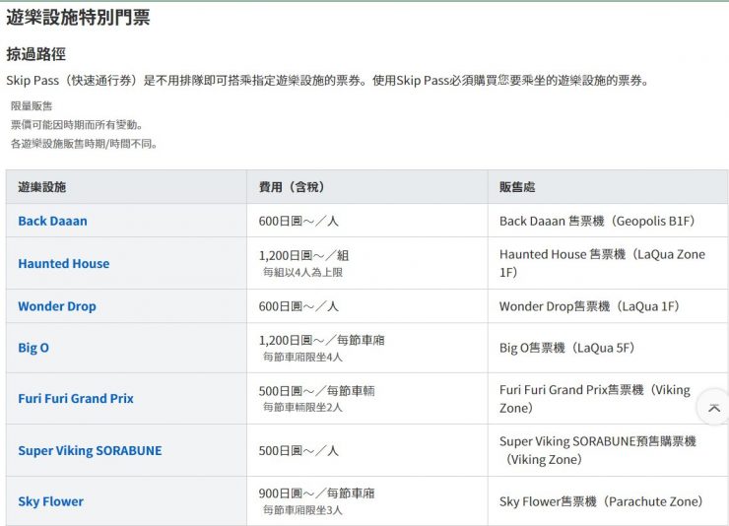
Task: Click the 遊樂設施特別門票 page heading
Action: point(78,17)
